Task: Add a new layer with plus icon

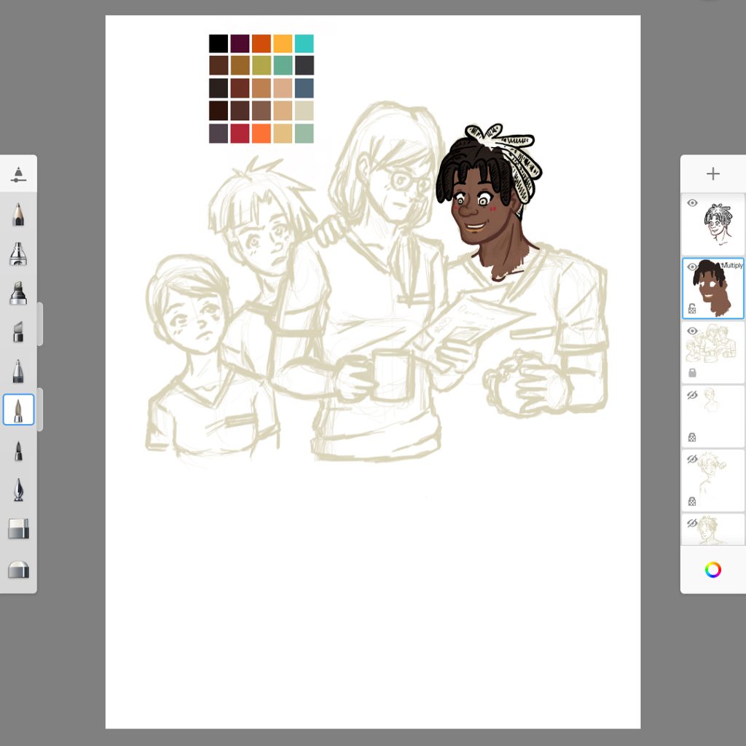Action: 712,173
